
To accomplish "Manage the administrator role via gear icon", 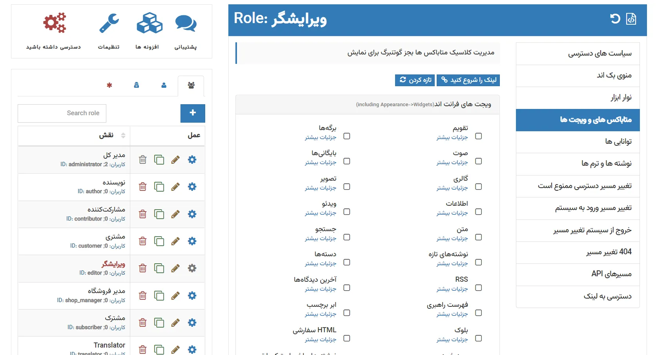I will coord(192,159).
